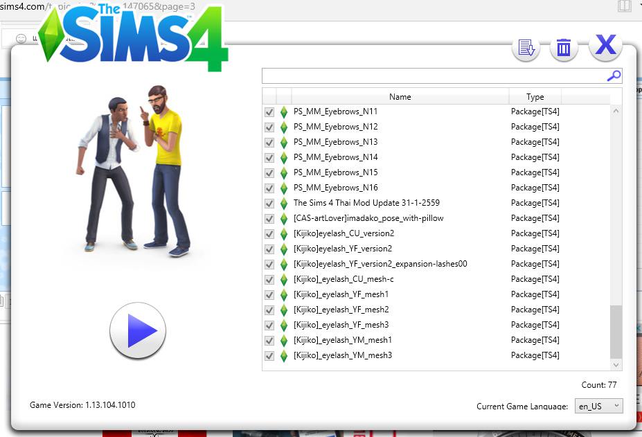This screenshot has height=437, width=642.
Task: Click plumbob icon beside PS_MM_Eyebrows_N12
Action: point(284,127)
